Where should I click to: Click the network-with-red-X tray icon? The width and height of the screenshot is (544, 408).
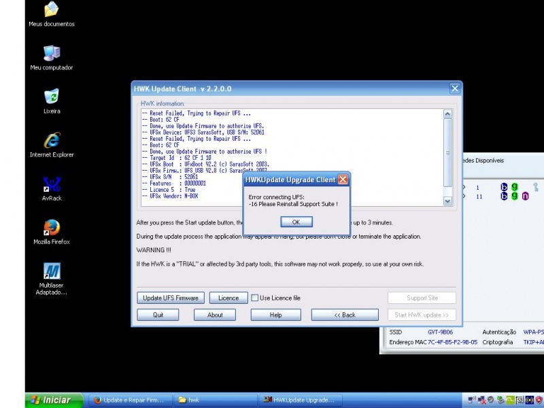click(481, 400)
